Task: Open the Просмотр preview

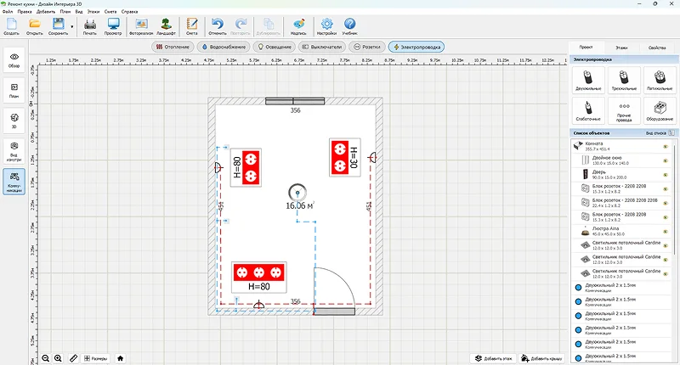Action: (113, 26)
